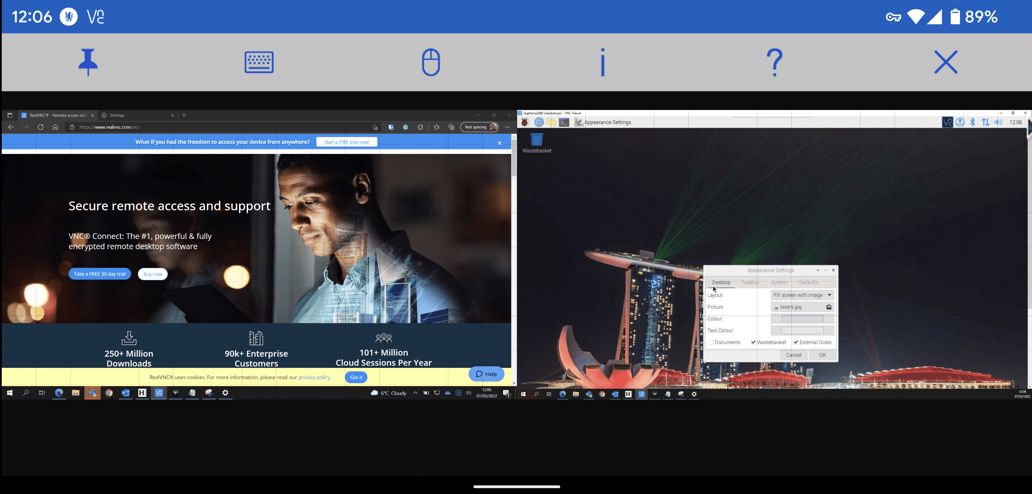Click the network arrows icon on Pi
1032x494 pixels.
985,122
